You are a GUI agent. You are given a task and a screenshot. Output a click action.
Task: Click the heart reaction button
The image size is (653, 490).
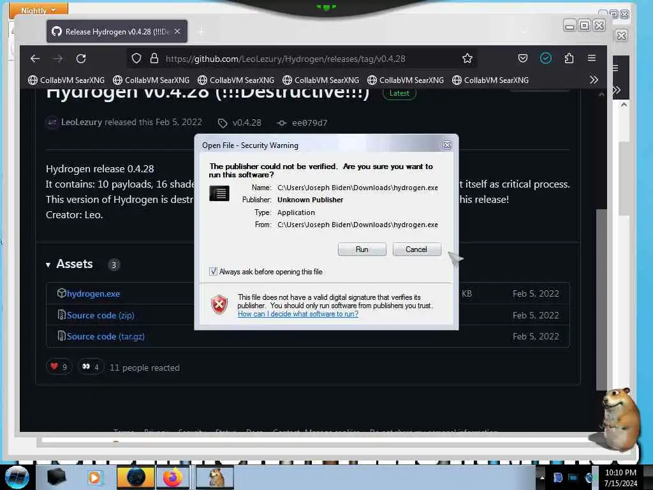pos(59,367)
